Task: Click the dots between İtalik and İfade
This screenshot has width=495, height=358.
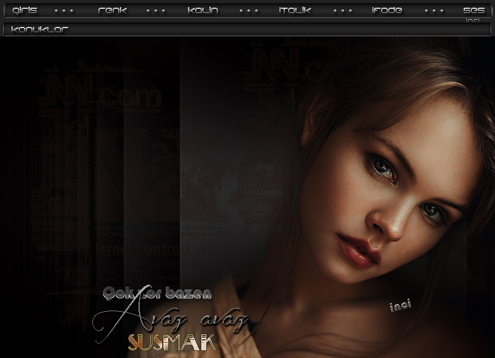Action: tap(342, 10)
